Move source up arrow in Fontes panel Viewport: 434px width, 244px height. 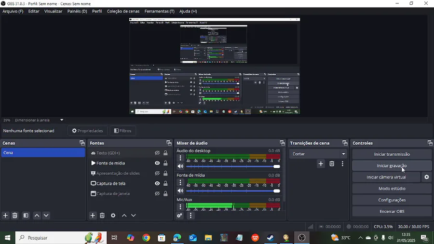(124, 215)
